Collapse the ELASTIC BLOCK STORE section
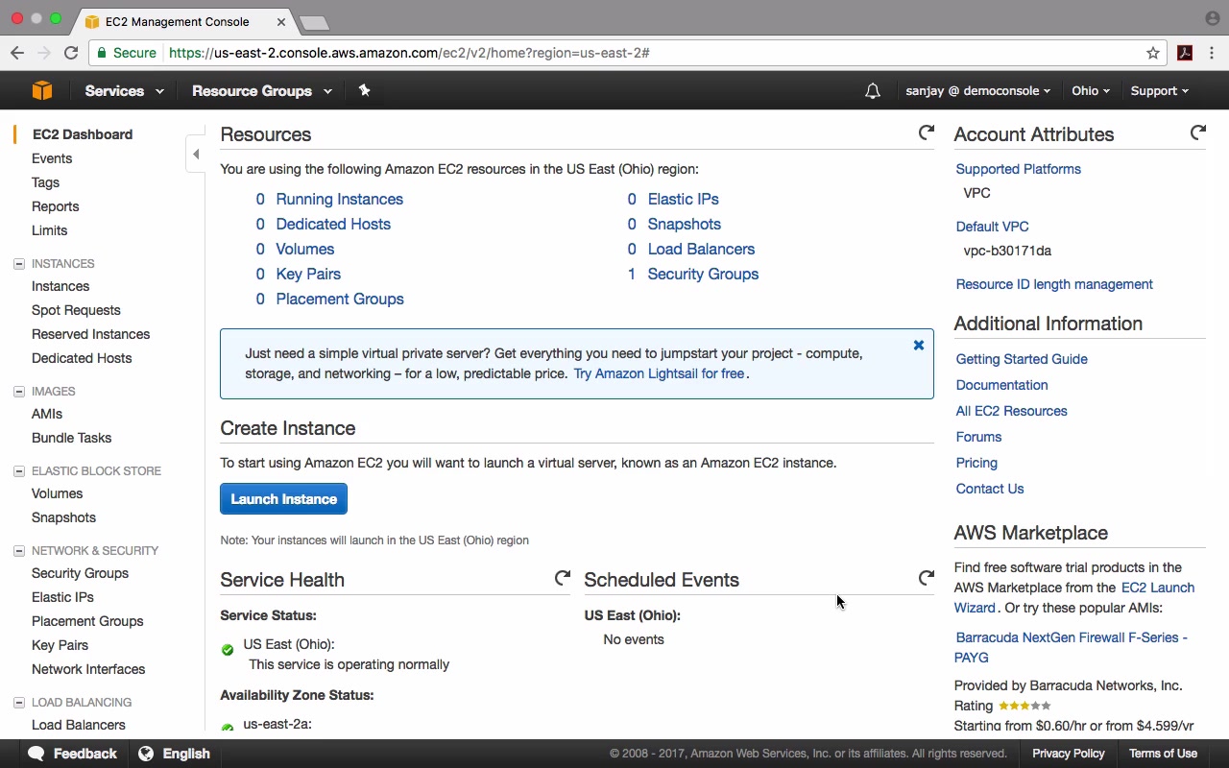Viewport: 1229px width, 768px height. [18, 470]
